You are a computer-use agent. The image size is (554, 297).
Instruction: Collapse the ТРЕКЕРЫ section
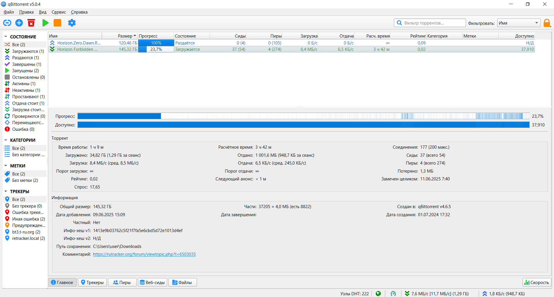click(x=6, y=191)
